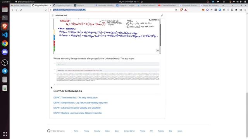Click the Brave Rewards triangle icon
Screen dimensions: 248x139
tap(186, 10)
